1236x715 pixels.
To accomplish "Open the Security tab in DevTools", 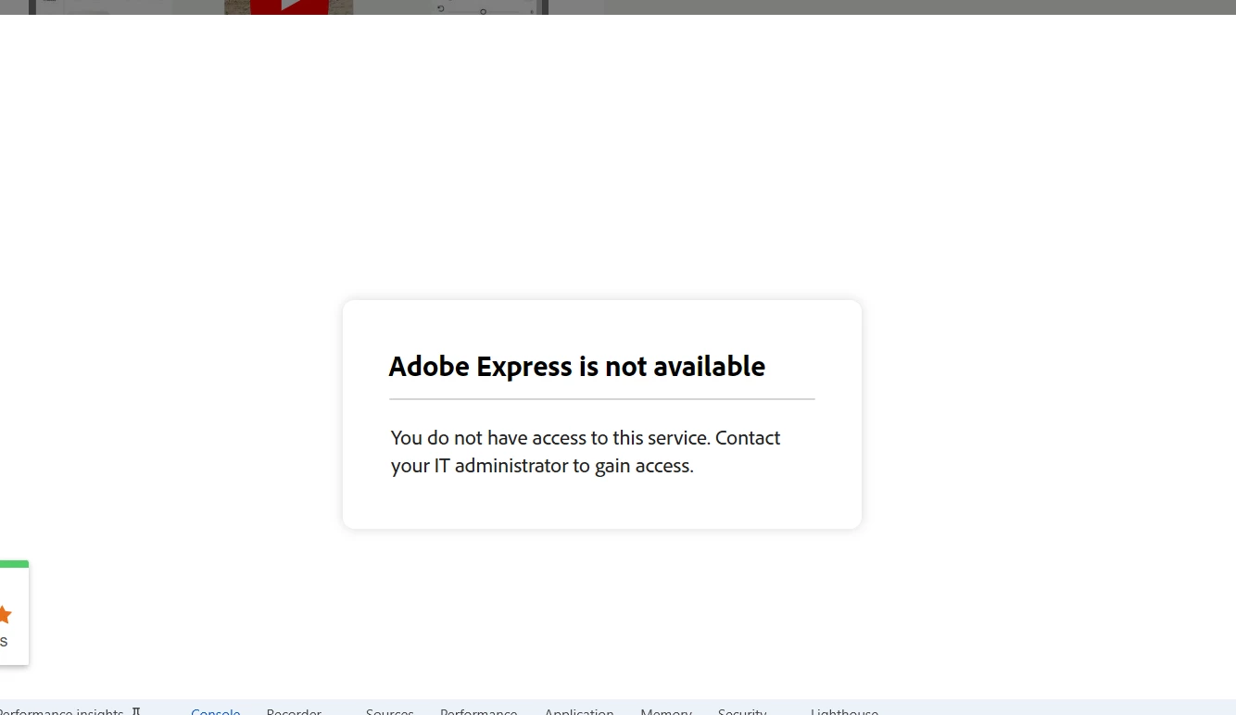I will (742, 710).
